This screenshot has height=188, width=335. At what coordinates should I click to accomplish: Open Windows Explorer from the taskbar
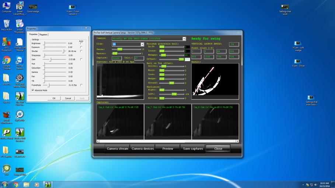26,184
